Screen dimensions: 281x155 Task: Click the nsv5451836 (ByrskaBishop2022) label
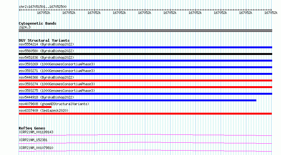tap(46, 57)
